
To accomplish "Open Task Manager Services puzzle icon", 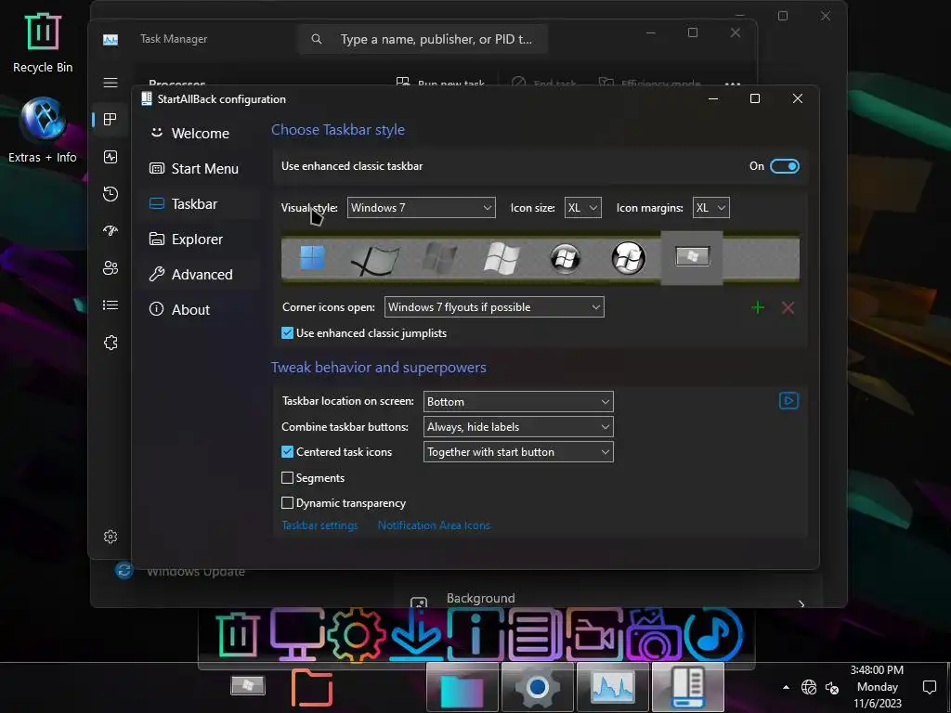I will 111,343.
